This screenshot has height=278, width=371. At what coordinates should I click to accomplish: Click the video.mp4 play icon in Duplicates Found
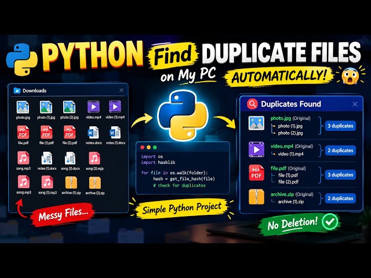(x=256, y=149)
